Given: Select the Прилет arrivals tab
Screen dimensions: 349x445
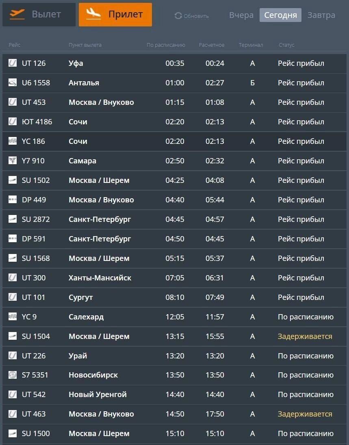Looking at the screenshot, I should (115, 15).
